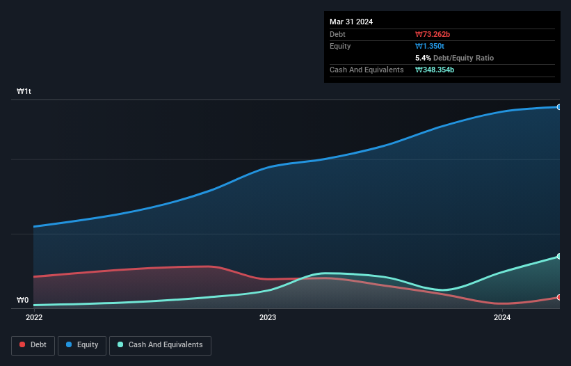Select the 2023 x-axis label
The height and width of the screenshot is (366, 571).
(268, 317)
